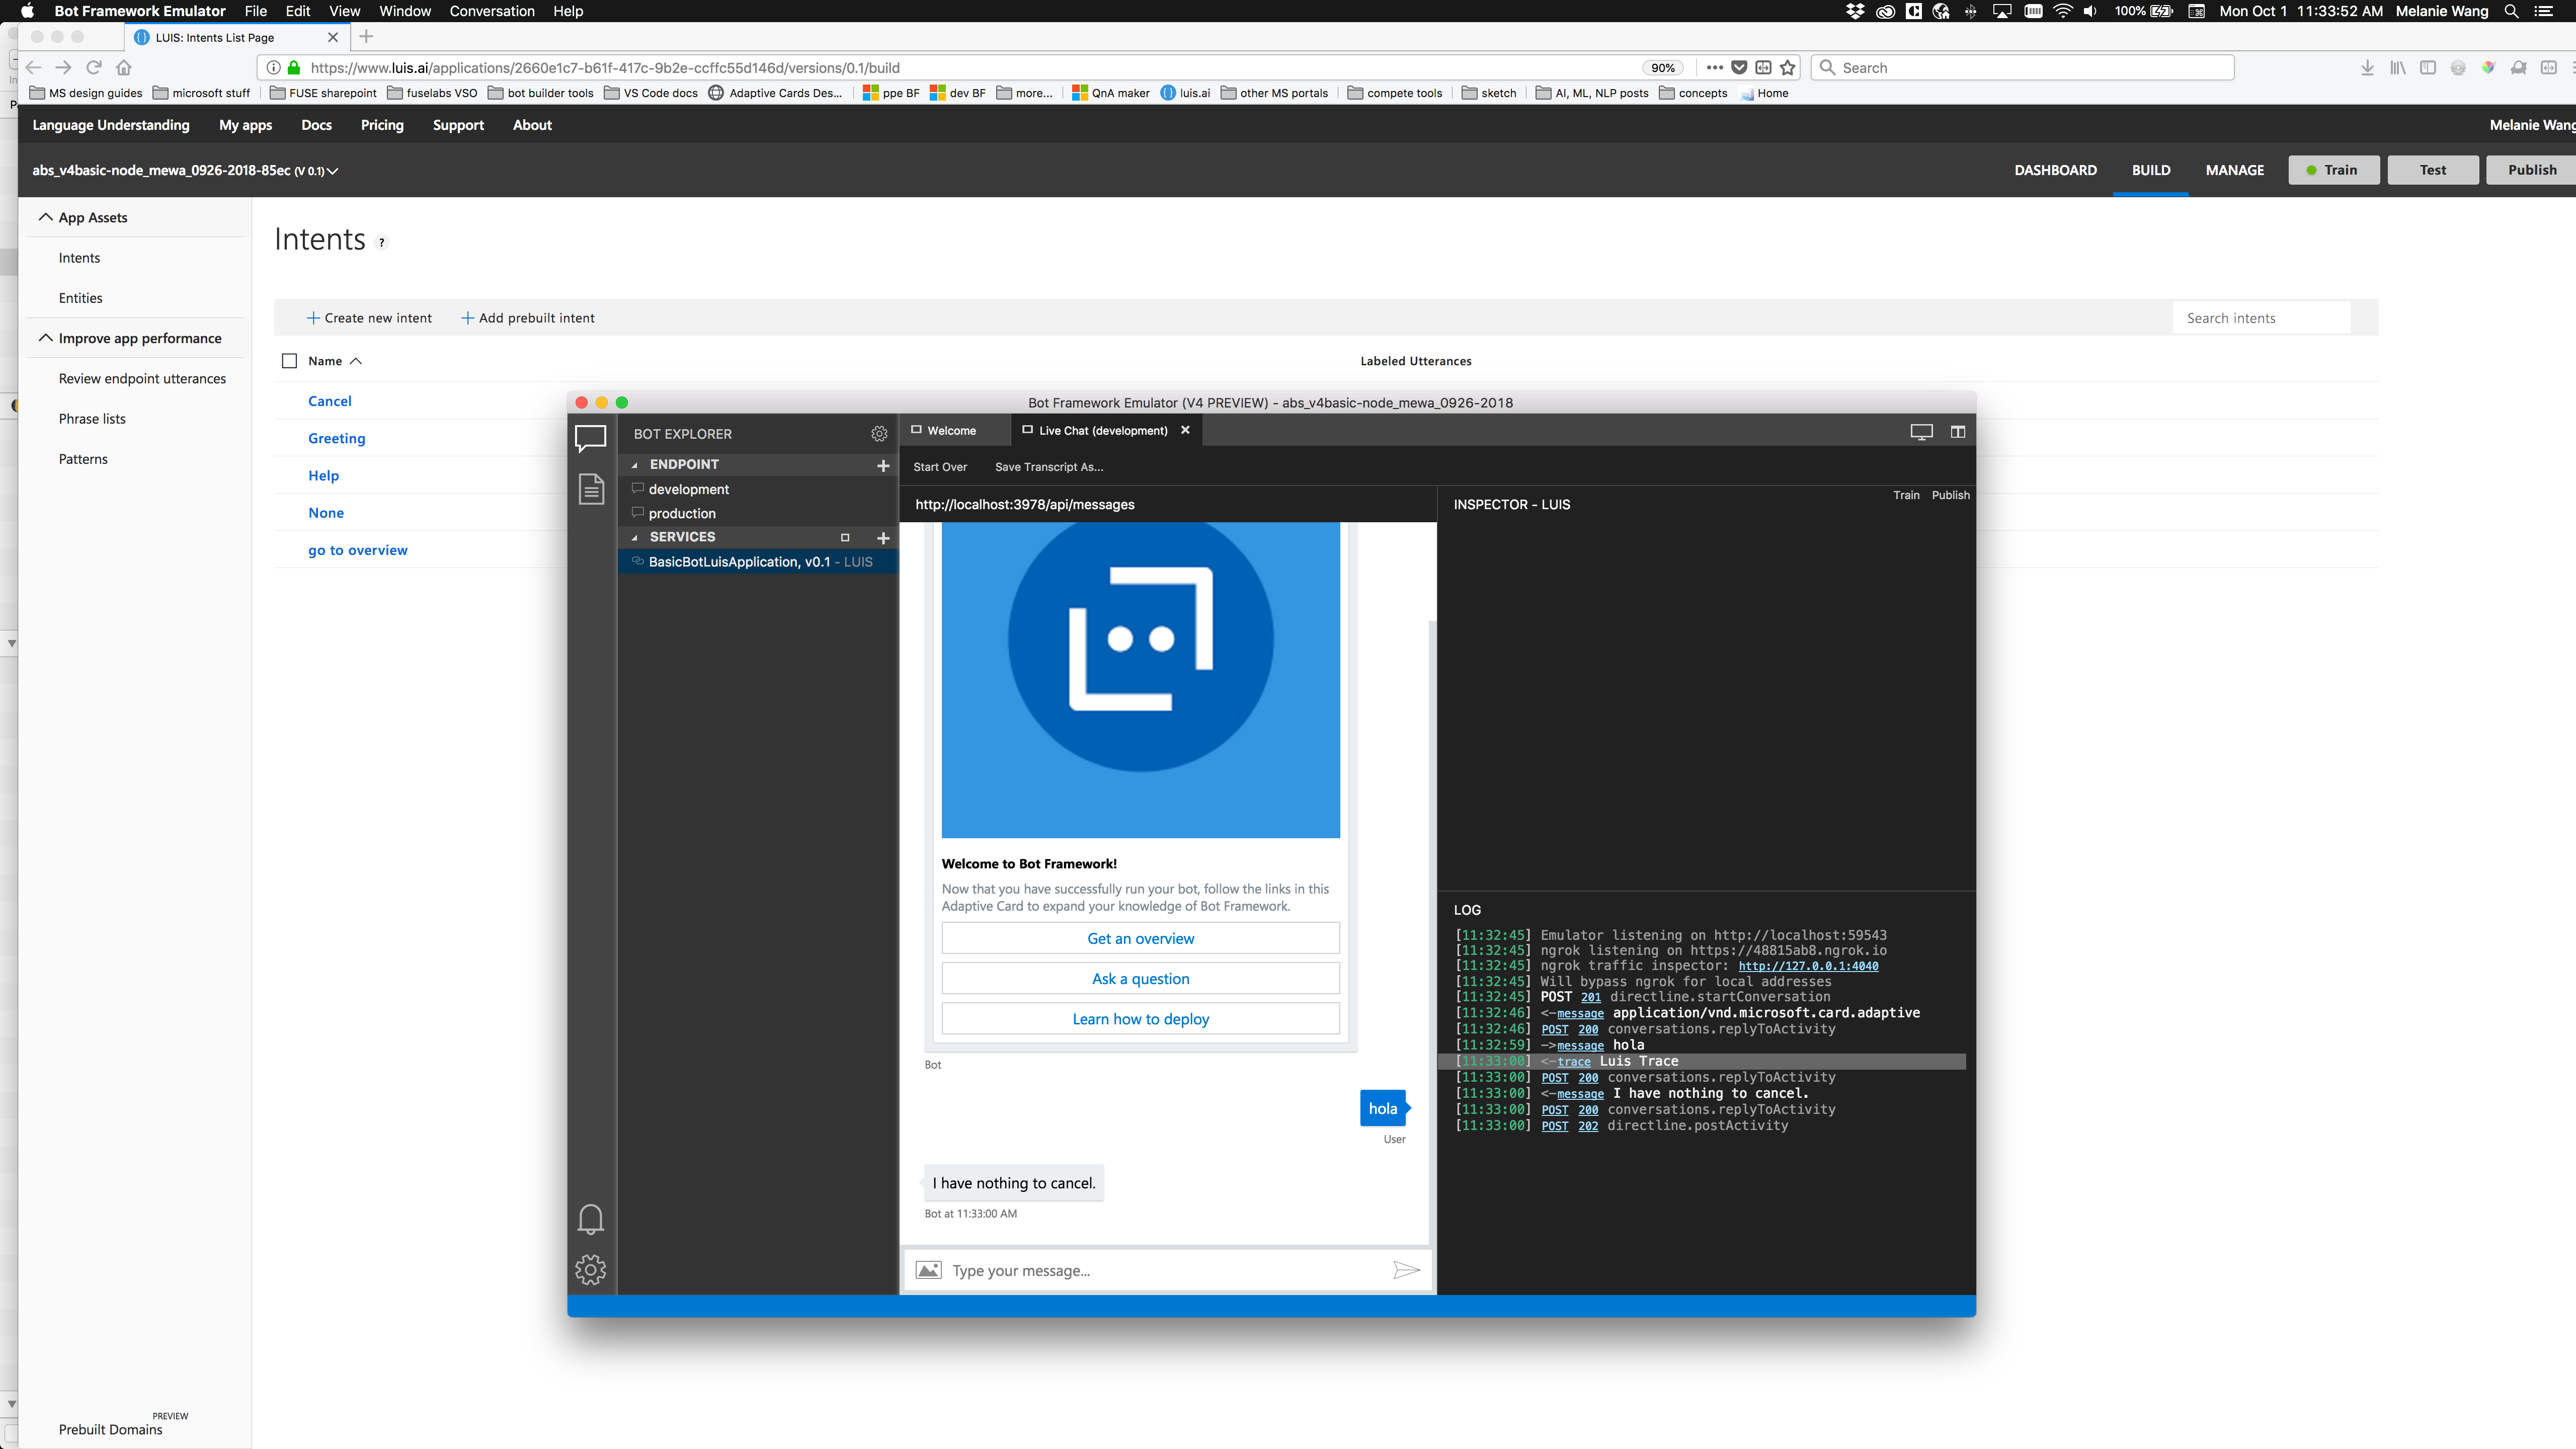Toggle the select-all checkbox beside Name
This screenshot has width=2576, height=1449.
289,361
